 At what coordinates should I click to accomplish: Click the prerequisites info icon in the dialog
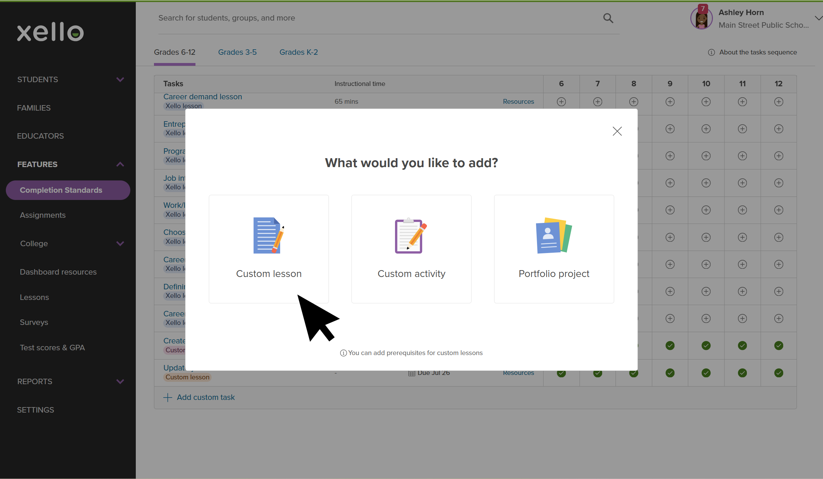343,353
